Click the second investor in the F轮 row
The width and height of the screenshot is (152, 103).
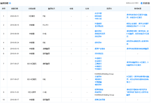coord(98,16)
